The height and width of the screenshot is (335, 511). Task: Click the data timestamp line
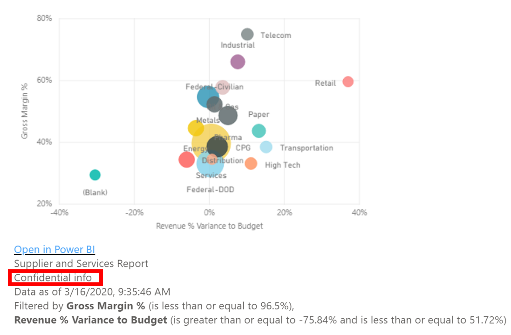click(x=92, y=292)
